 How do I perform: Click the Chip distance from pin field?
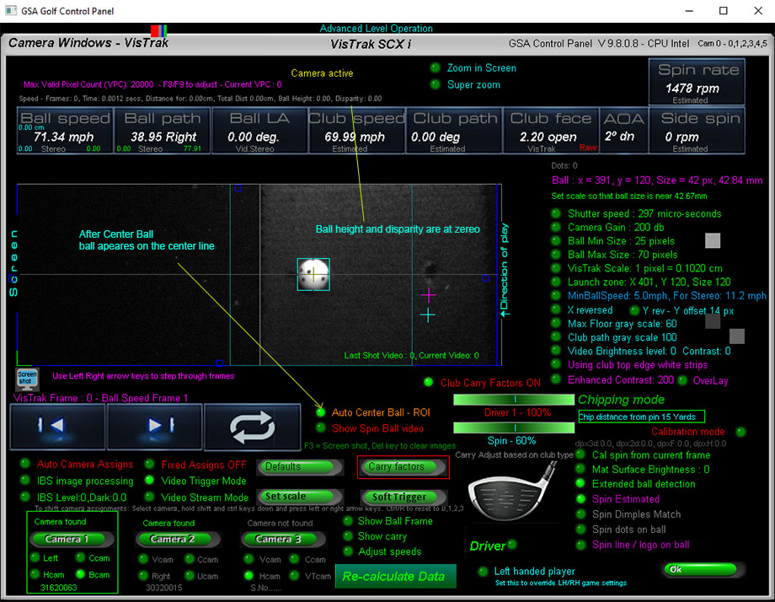click(641, 417)
